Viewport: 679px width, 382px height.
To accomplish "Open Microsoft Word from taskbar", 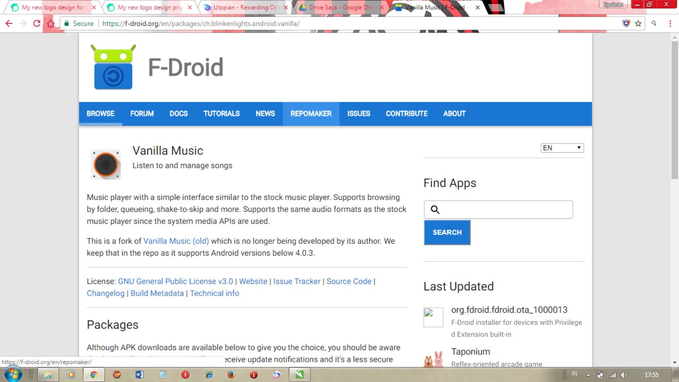I will click(x=139, y=375).
